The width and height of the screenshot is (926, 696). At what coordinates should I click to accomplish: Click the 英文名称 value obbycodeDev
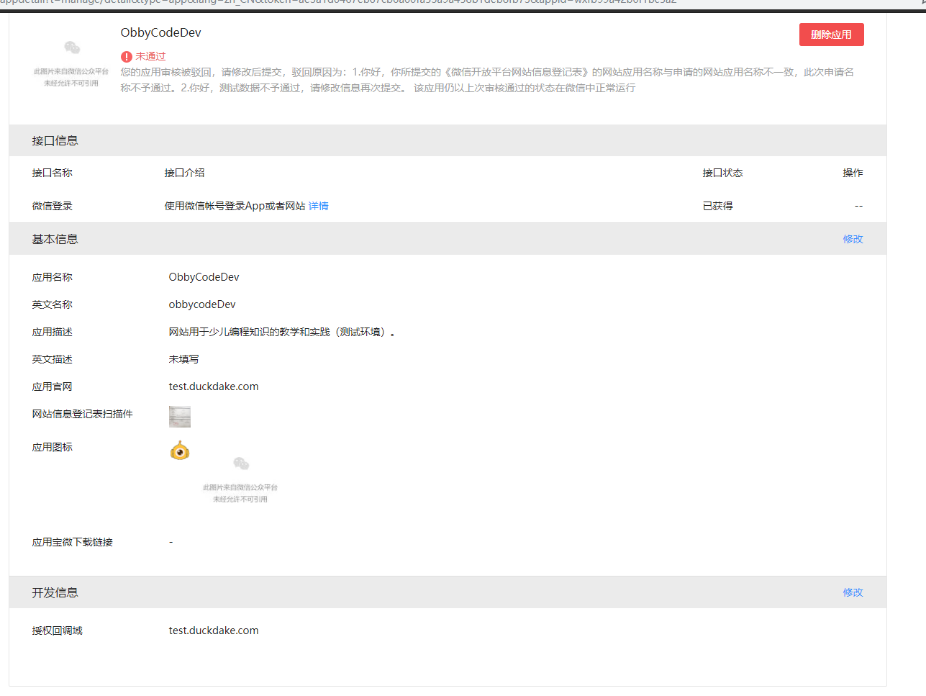[x=202, y=304]
